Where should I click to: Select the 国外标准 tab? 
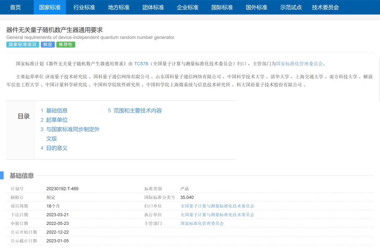click(256, 7)
